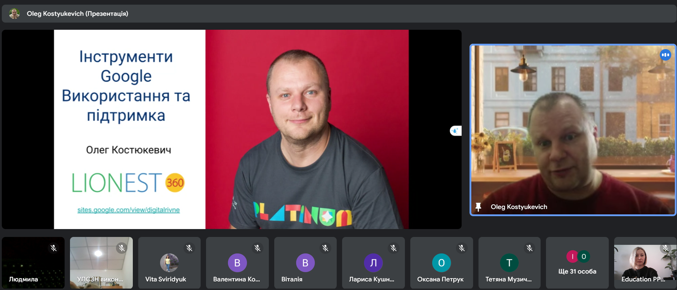Select the Education PP participant video tile
Viewport: 677px width, 290px height.
[645, 263]
